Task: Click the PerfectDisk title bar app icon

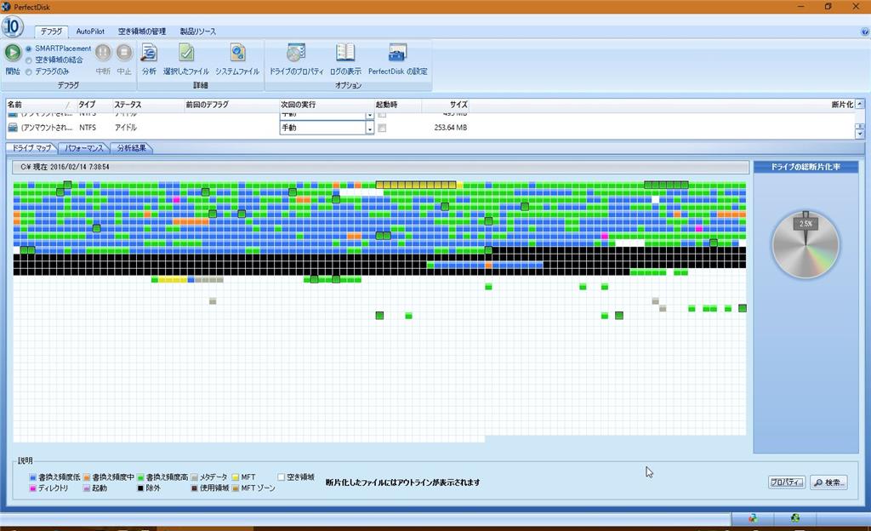Action: [6, 7]
